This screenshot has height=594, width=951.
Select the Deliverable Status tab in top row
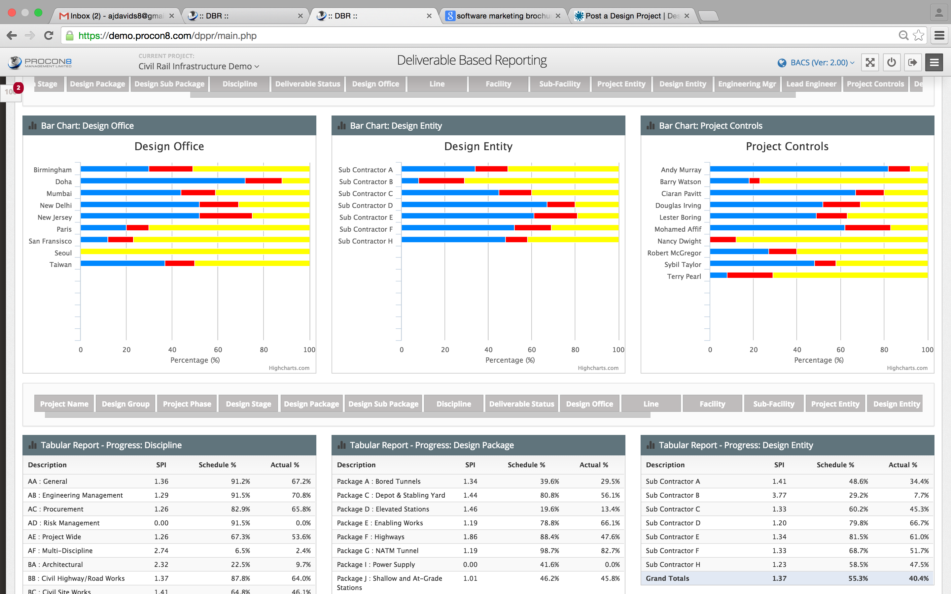pyautogui.click(x=307, y=84)
